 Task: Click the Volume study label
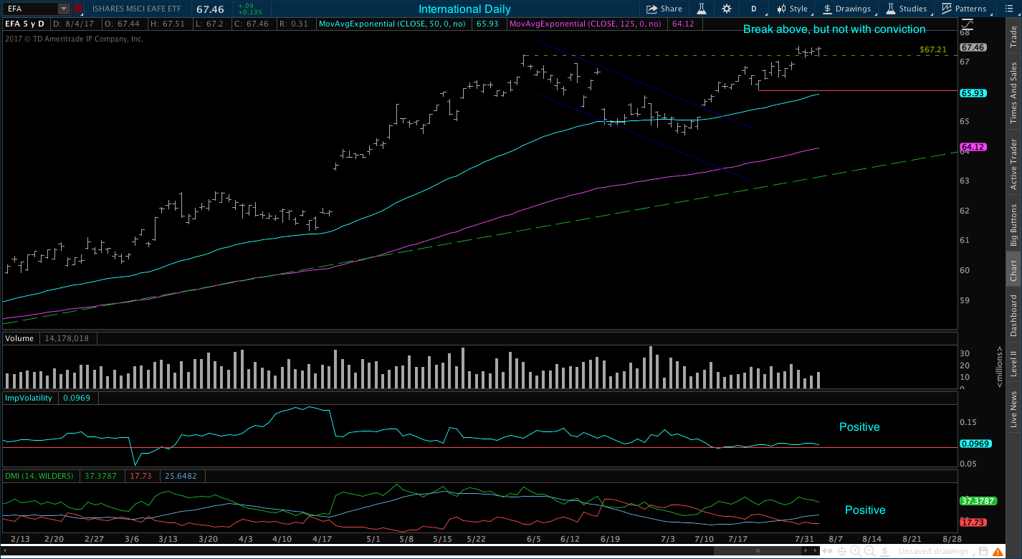pyautogui.click(x=20, y=338)
